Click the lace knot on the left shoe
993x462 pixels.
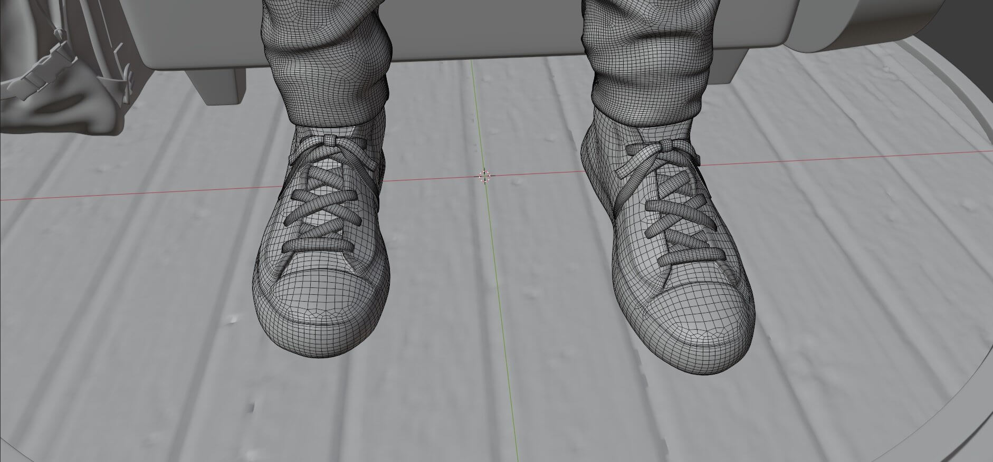tap(330, 141)
